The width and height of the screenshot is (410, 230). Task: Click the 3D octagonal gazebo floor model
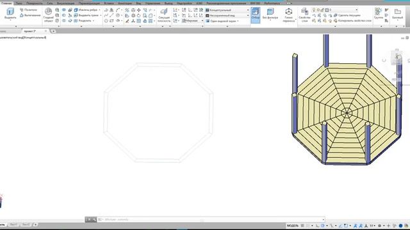tap(347, 114)
